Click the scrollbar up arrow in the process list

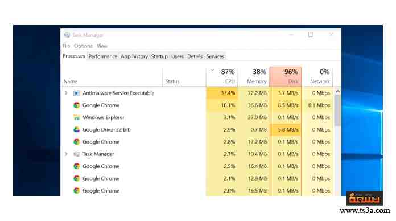tap(337, 91)
